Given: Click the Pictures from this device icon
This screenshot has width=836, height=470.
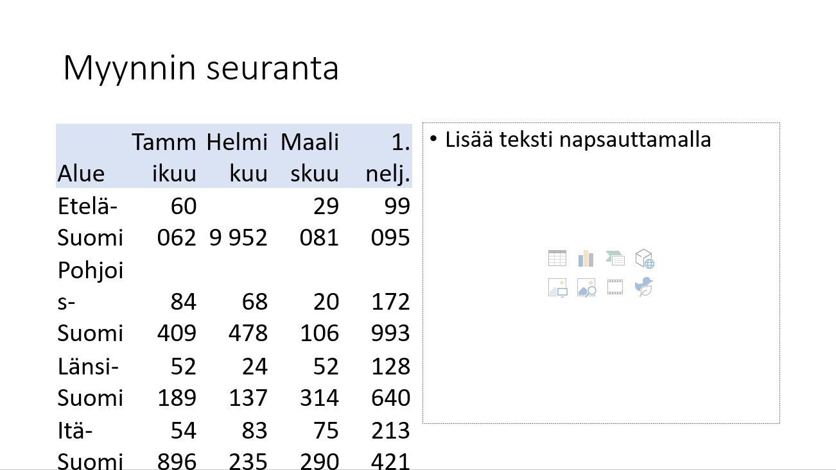Looking at the screenshot, I should [x=557, y=287].
